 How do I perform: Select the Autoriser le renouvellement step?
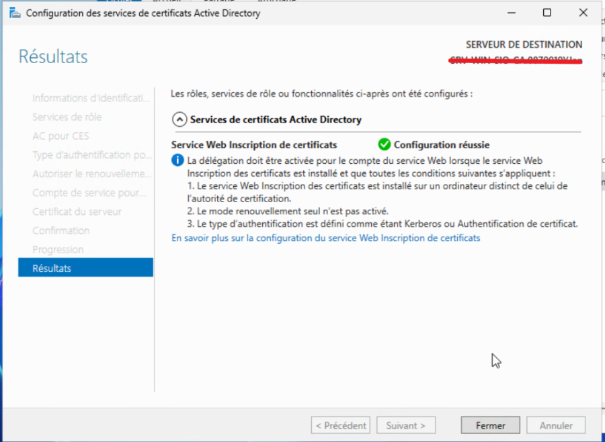coord(92,174)
